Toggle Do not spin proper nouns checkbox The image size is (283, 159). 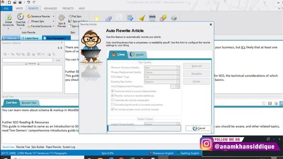[112, 109]
